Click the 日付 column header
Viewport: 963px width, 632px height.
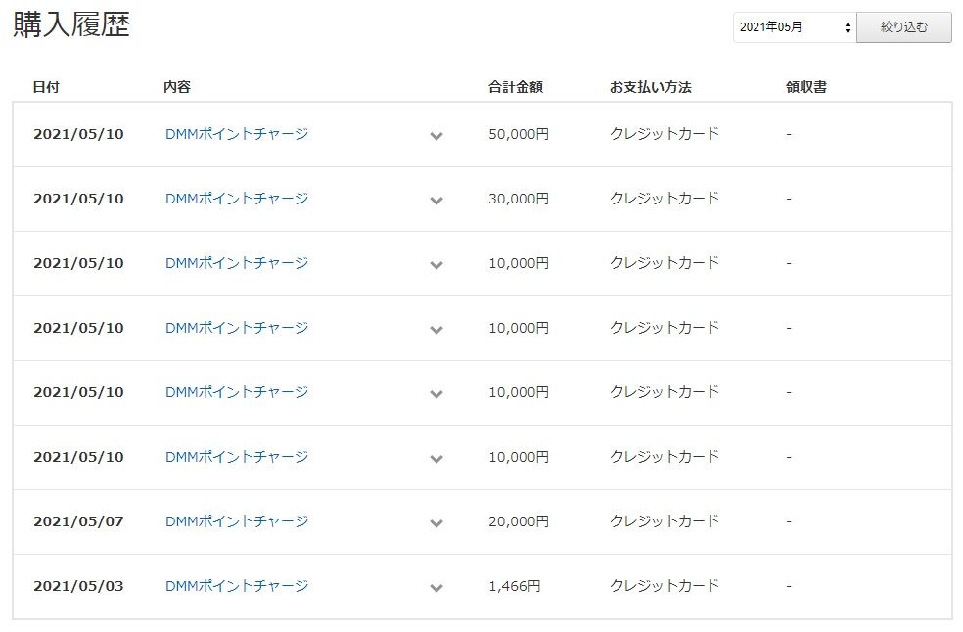(x=46, y=87)
